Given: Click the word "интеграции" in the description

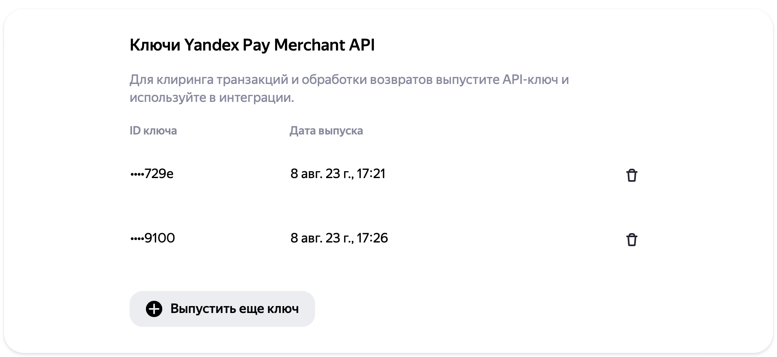Looking at the screenshot, I should (x=256, y=98).
